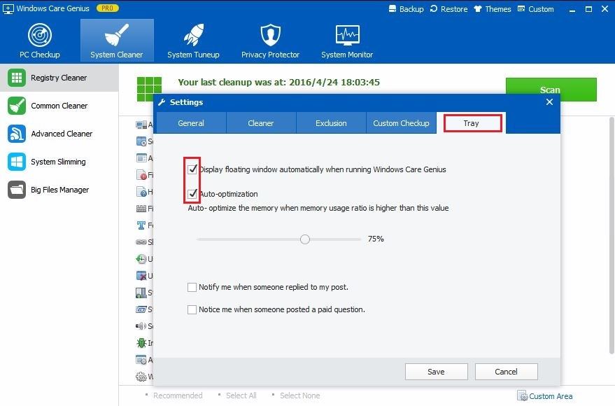Switch to the General settings tab
615x406 pixels.
pos(191,123)
